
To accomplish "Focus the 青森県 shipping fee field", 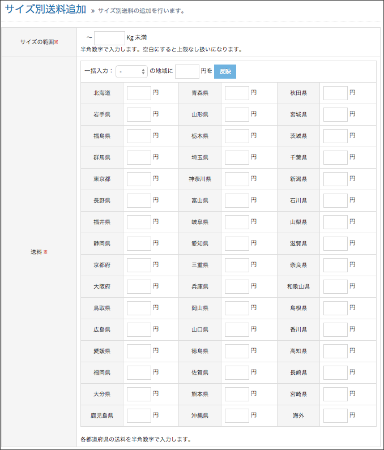I will point(237,93).
